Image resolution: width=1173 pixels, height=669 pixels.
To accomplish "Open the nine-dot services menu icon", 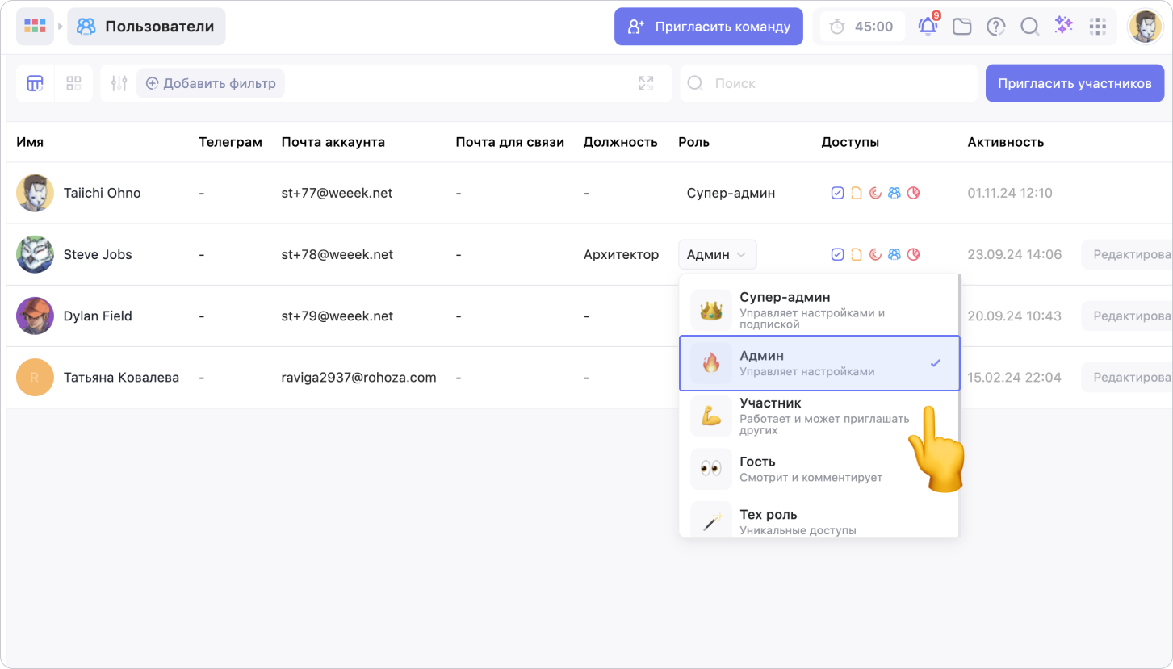I will click(1097, 27).
